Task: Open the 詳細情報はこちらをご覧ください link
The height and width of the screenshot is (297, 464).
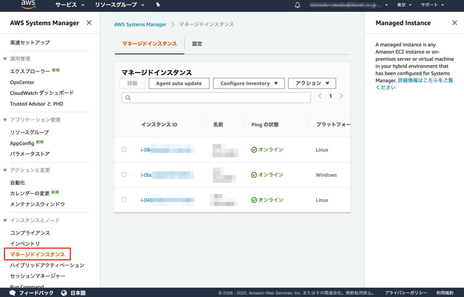Action: point(414,84)
